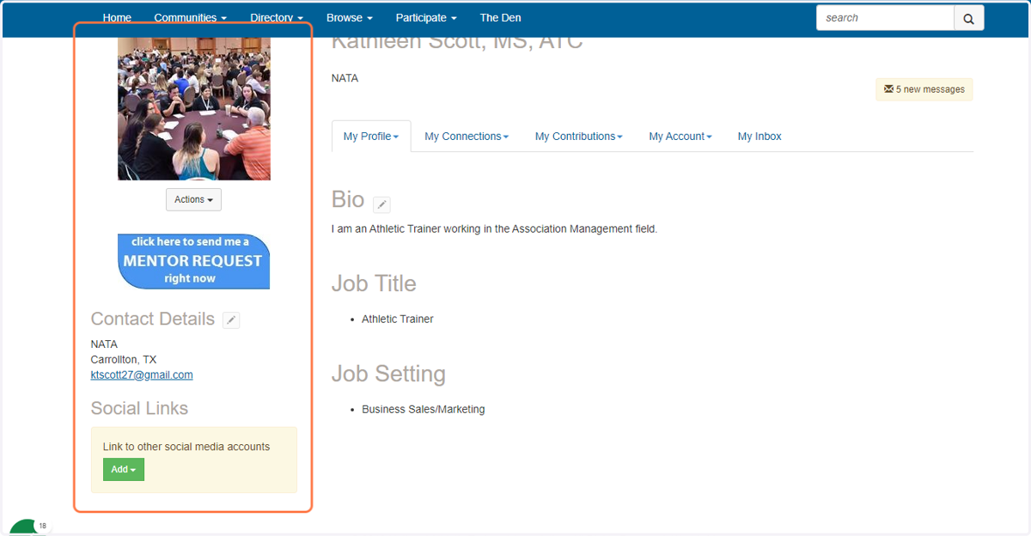
Task: Open the Directory dropdown menu
Action: click(277, 17)
